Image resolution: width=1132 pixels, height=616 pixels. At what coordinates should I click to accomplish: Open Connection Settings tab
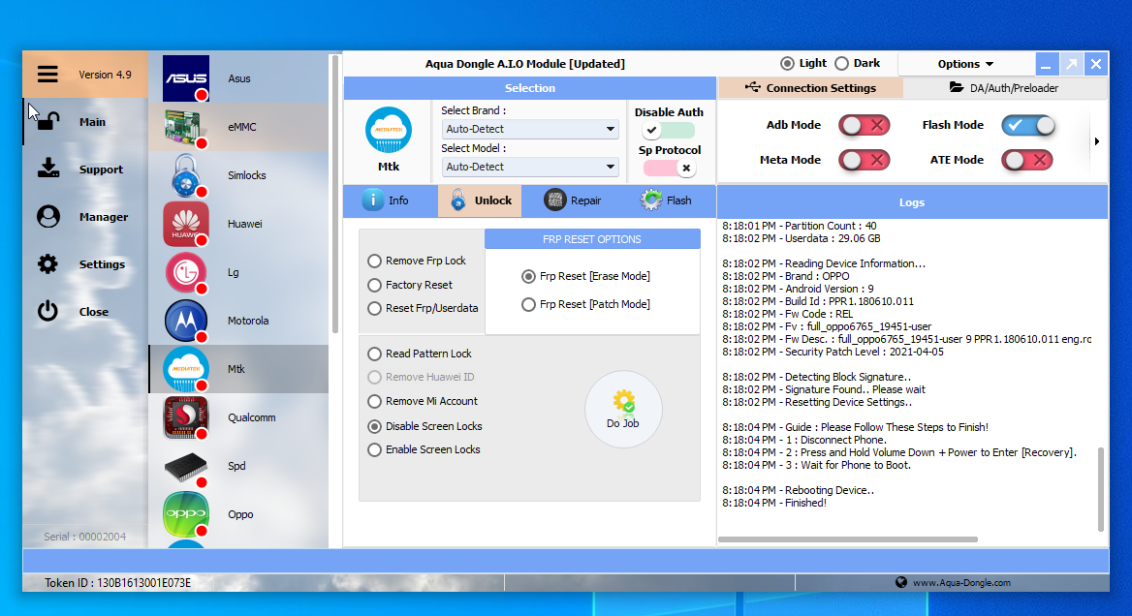(x=811, y=88)
